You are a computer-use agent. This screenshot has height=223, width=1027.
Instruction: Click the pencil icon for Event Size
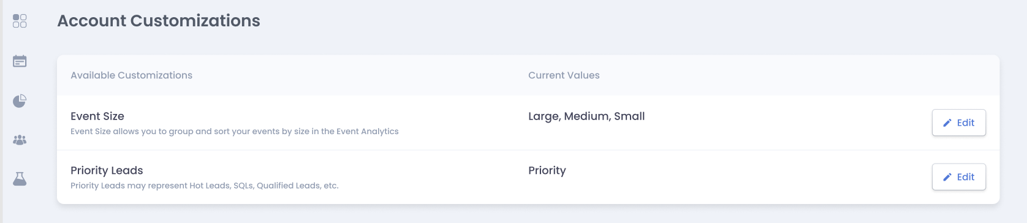pyautogui.click(x=947, y=123)
